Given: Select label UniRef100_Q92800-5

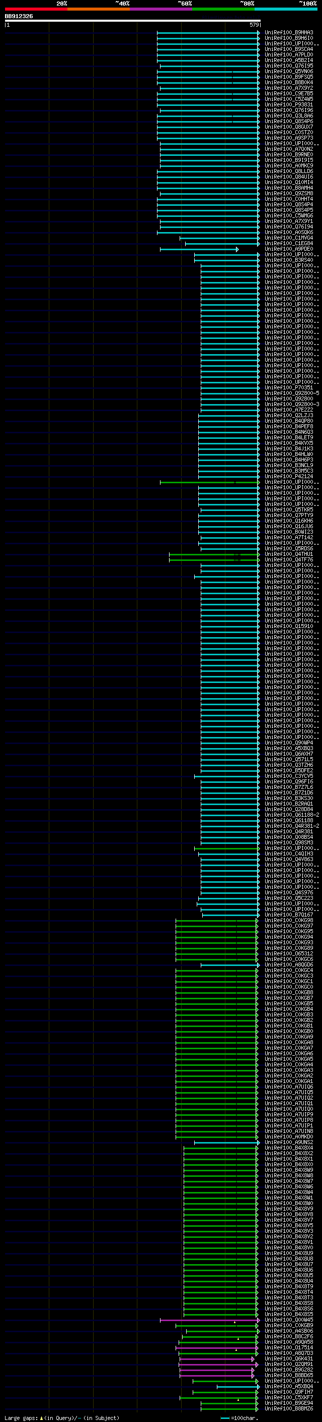Looking at the screenshot, I should click(292, 393).
